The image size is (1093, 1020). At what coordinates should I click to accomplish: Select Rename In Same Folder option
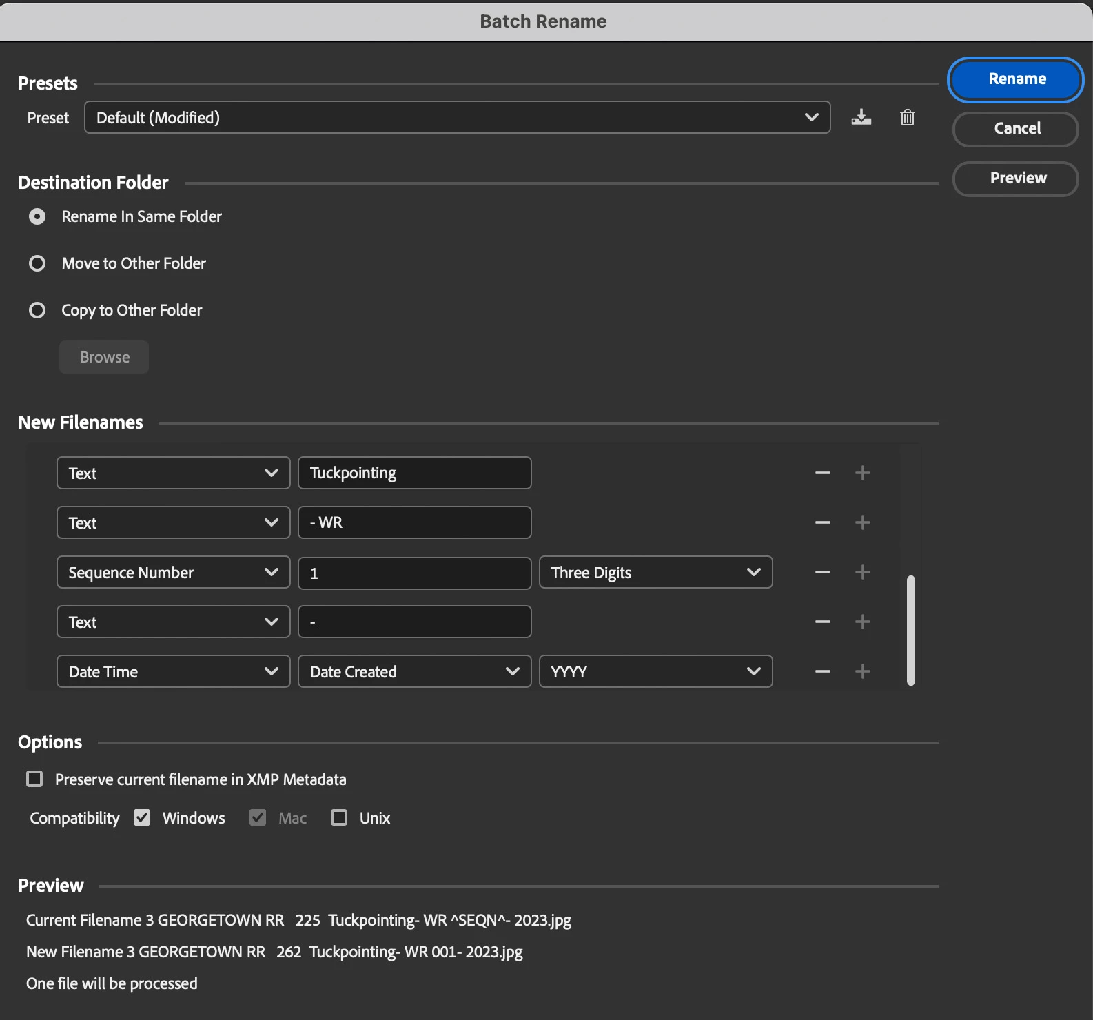pyautogui.click(x=37, y=216)
